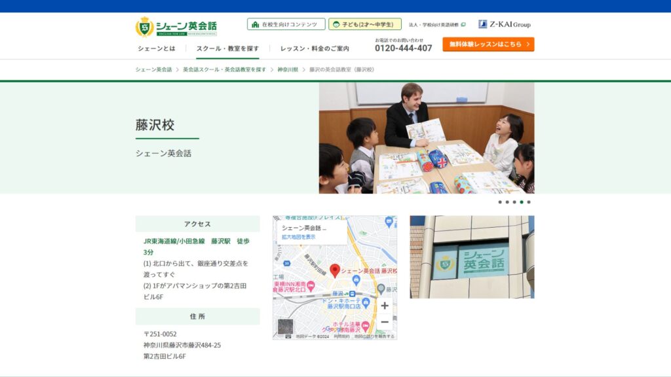Click postal code 〒251-0052
This screenshot has width=671, height=377.
coord(160,334)
